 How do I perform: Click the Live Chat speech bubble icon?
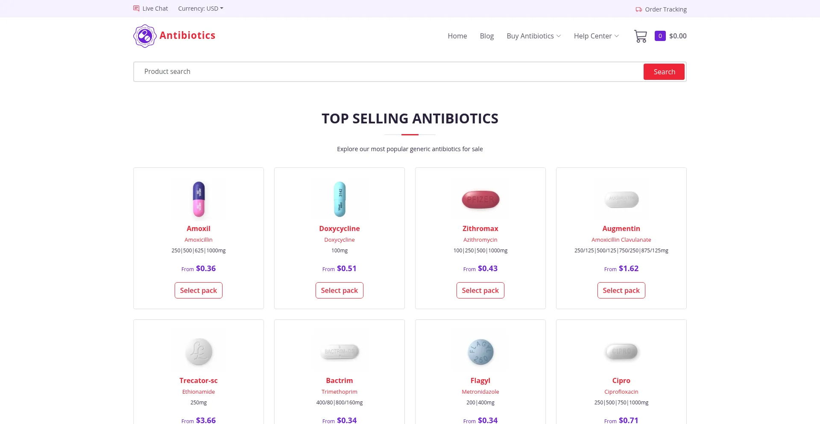136,9
